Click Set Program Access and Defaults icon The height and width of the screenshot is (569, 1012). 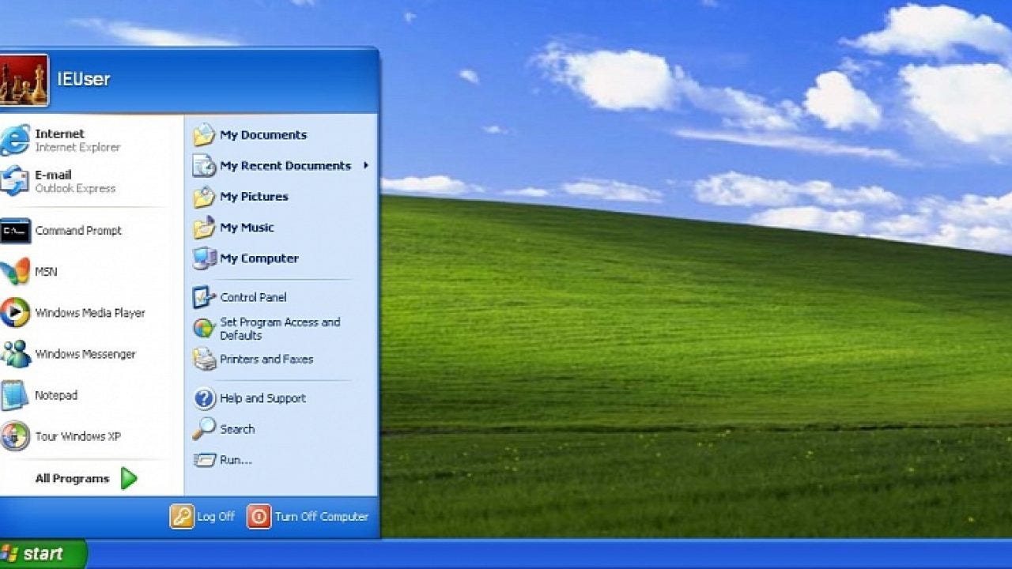click(204, 328)
